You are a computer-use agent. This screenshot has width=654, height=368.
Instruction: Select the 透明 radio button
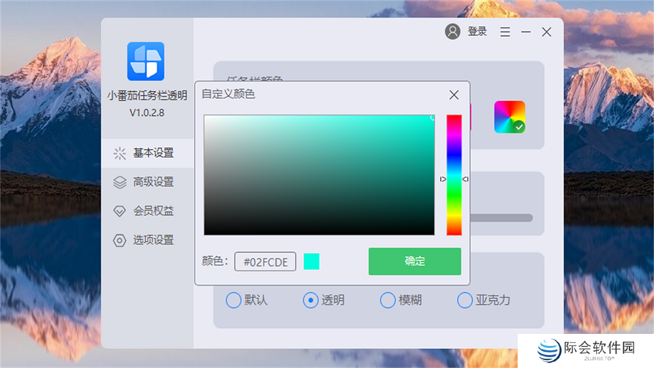pyautogui.click(x=311, y=300)
